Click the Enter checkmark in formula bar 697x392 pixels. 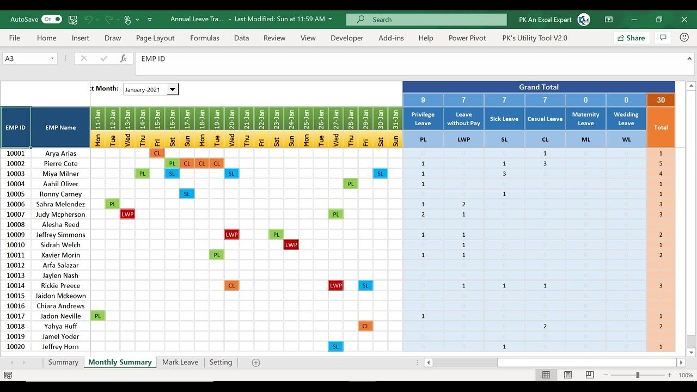103,58
